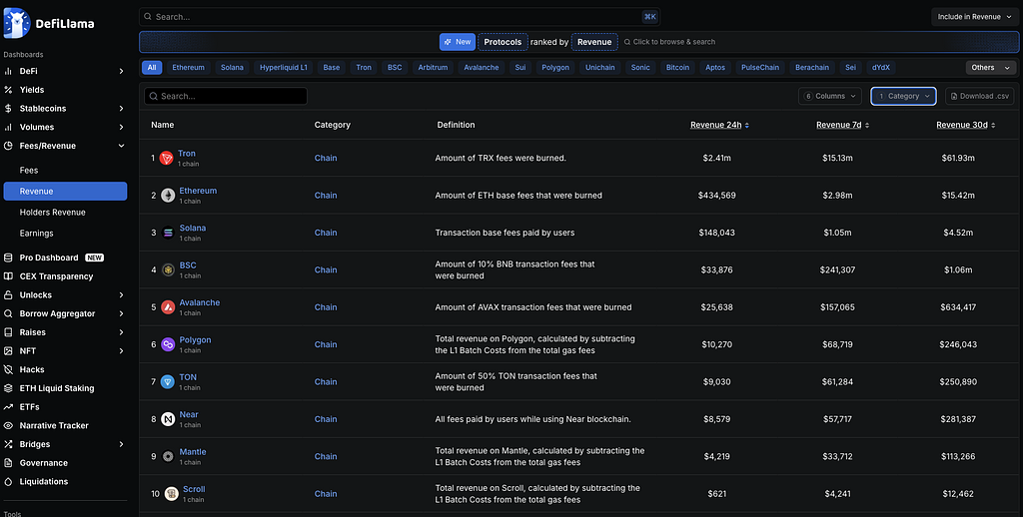The height and width of the screenshot is (517, 1023).
Task: Go to Earnings in sidebar
Action: 36,233
